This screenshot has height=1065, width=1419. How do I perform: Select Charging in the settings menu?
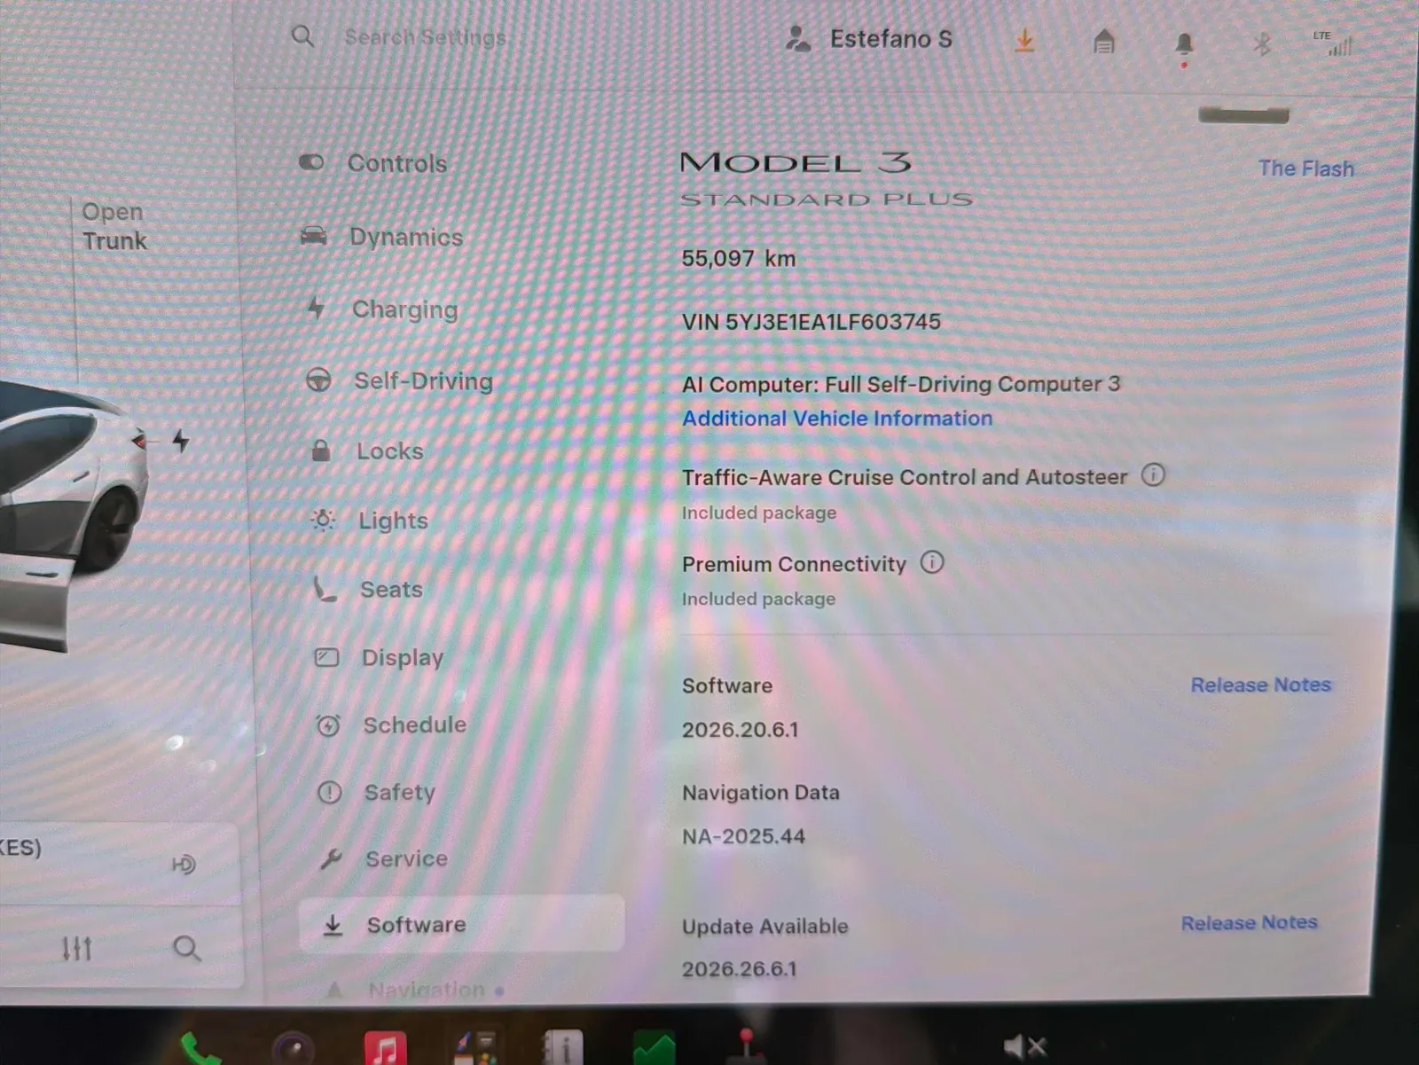click(x=382, y=309)
